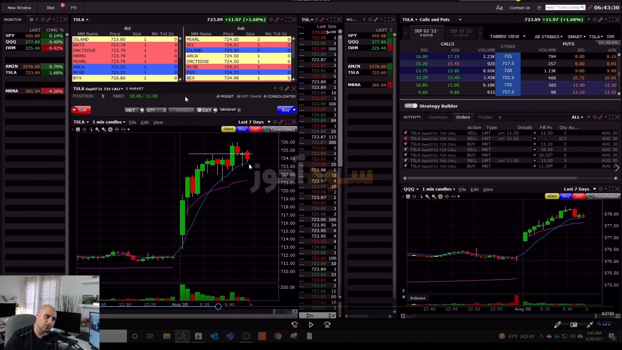This screenshot has height=350, width=622.
Task: Select the SEP 10 '21 expiration tab
Action: [x=460, y=33]
